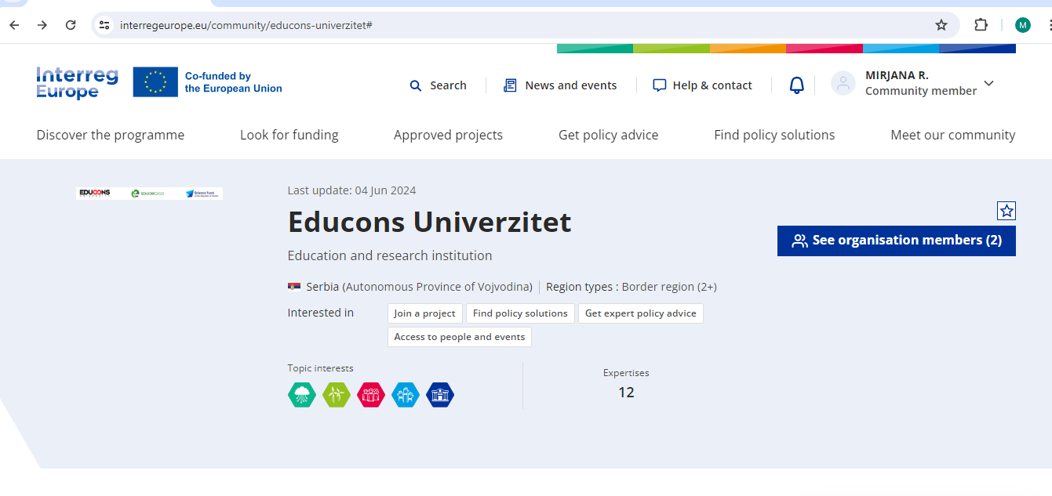The width and height of the screenshot is (1052, 496).
Task: Click the light blue raised hands topic icon
Action: point(406,394)
